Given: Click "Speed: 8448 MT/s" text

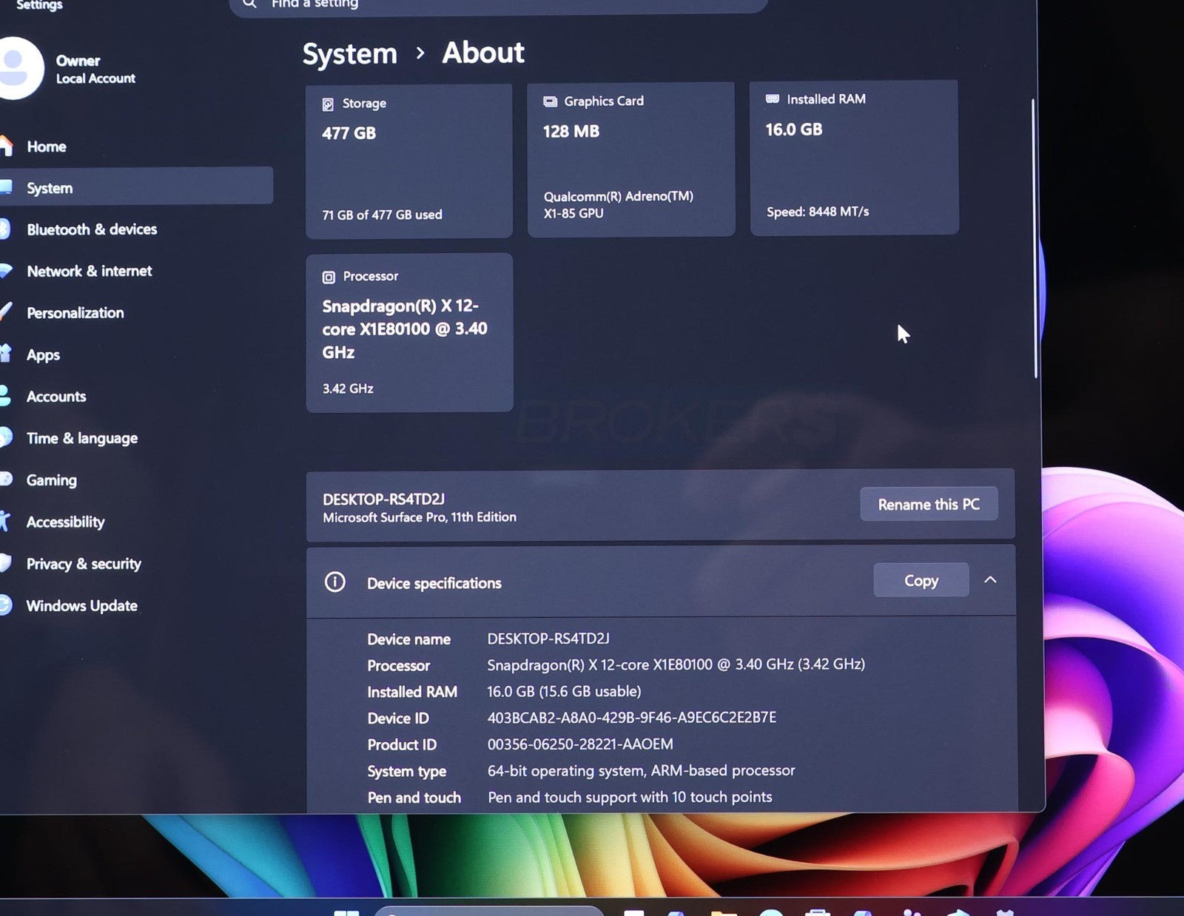Looking at the screenshot, I should click(818, 212).
